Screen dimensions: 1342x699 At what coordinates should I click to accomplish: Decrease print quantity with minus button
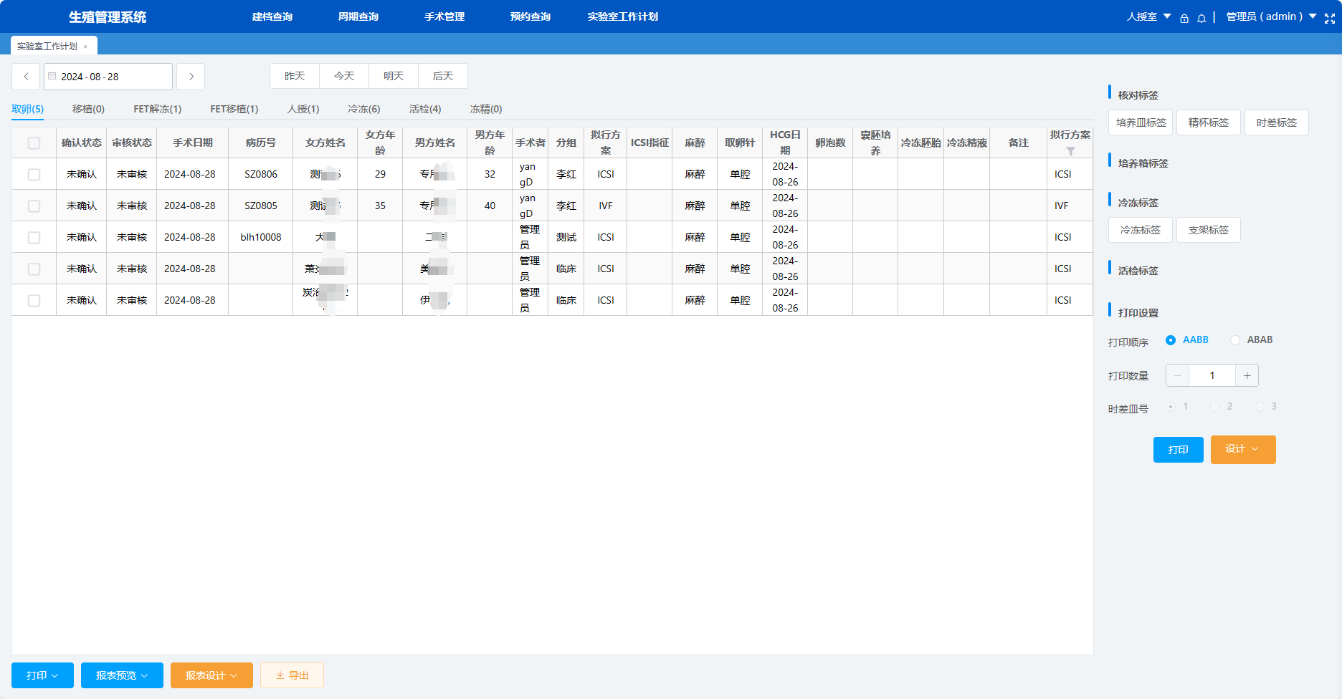1177,375
